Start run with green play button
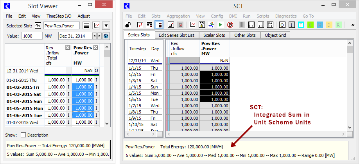359x164 pixels. (x=221, y=25)
